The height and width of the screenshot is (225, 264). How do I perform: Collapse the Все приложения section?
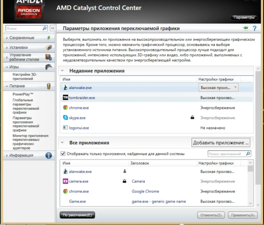[x=63, y=142]
